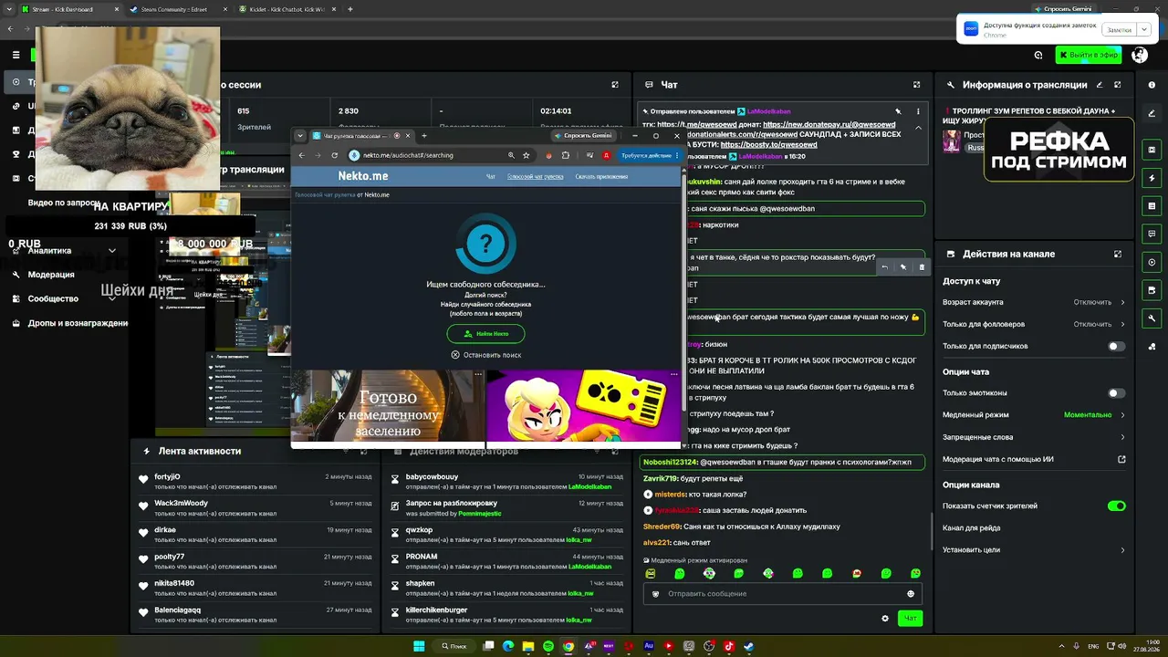Click the Выйти в эфир button
This screenshot has width=1168, height=657.
1089,55
